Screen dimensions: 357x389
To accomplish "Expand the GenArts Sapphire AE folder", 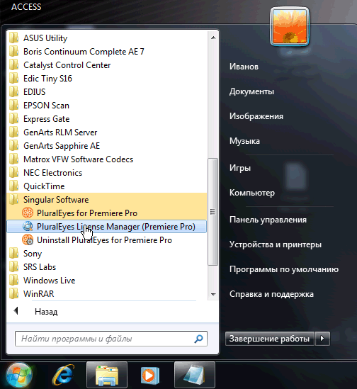I will (x=107, y=146).
